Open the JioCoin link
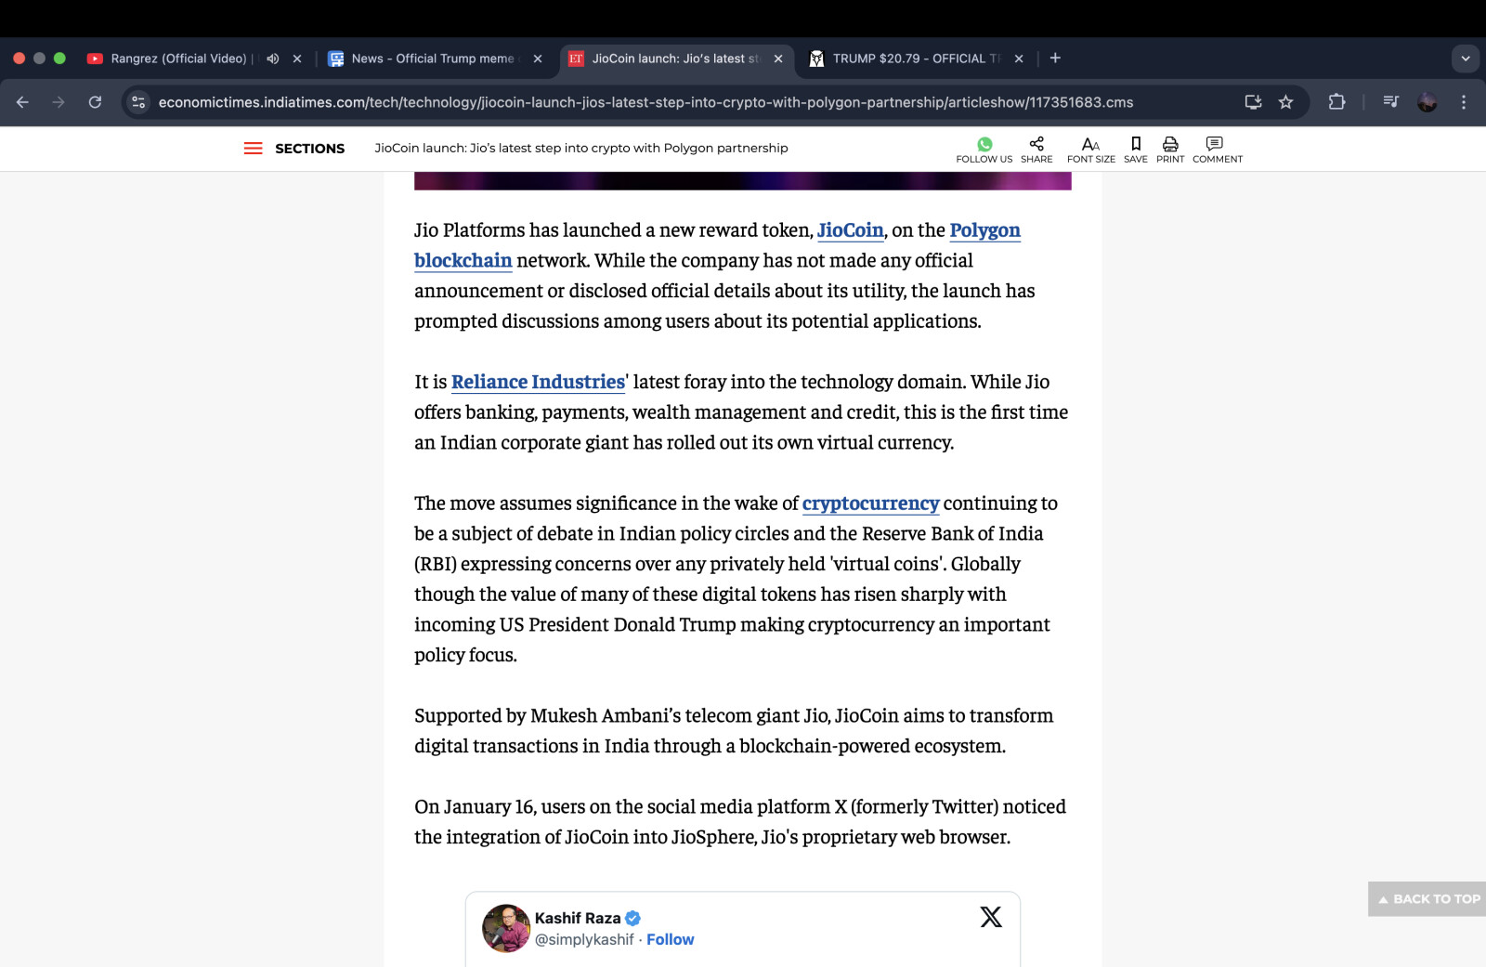Viewport: 1486px width, 967px height. pyautogui.click(x=850, y=230)
